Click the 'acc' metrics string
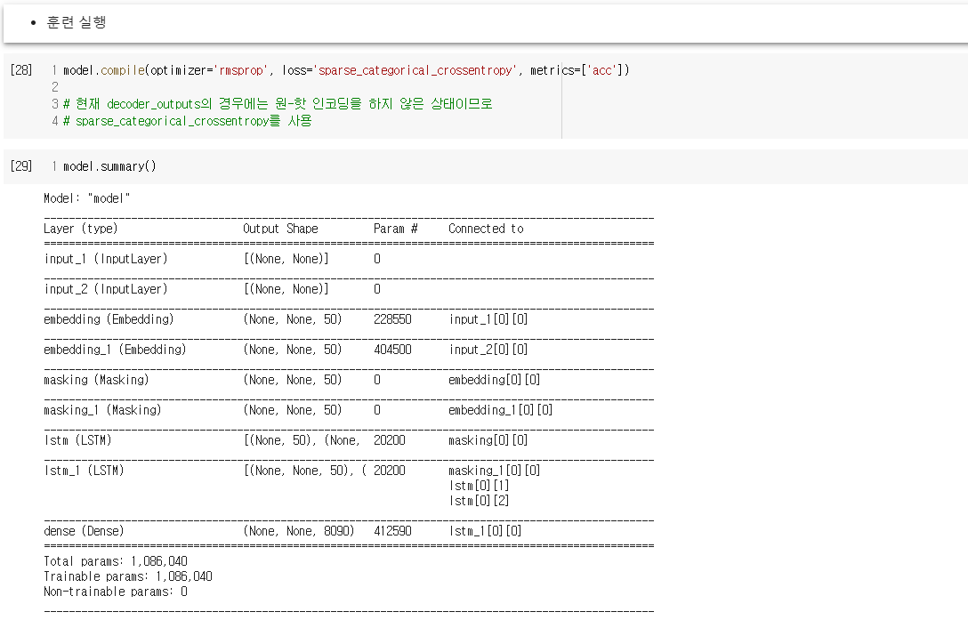968x620 pixels. (602, 70)
